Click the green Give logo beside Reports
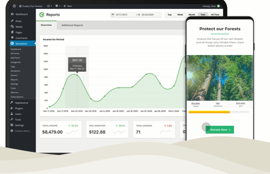This screenshot has width=270, height=174. click(x=42, y=15)
